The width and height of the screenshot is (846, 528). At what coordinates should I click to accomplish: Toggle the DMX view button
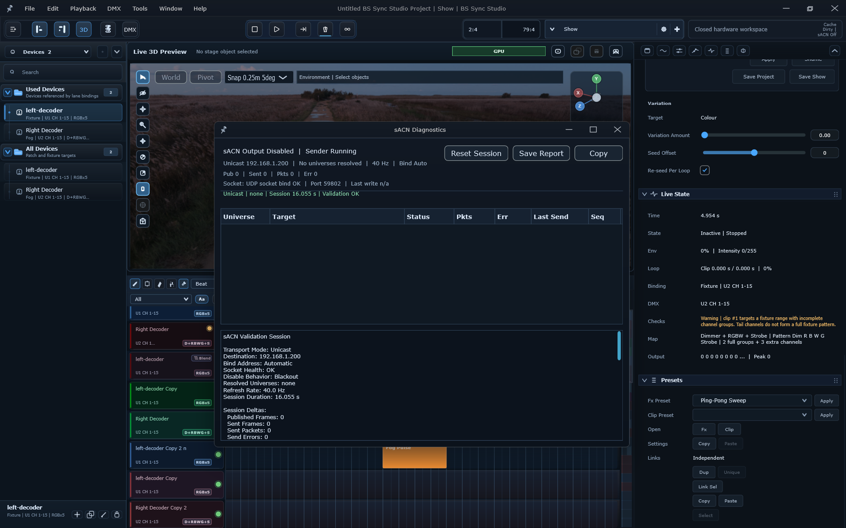click(x=130, y=30)
